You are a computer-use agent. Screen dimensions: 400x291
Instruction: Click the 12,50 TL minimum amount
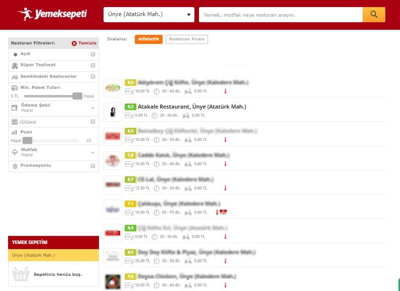pos(142,188)
